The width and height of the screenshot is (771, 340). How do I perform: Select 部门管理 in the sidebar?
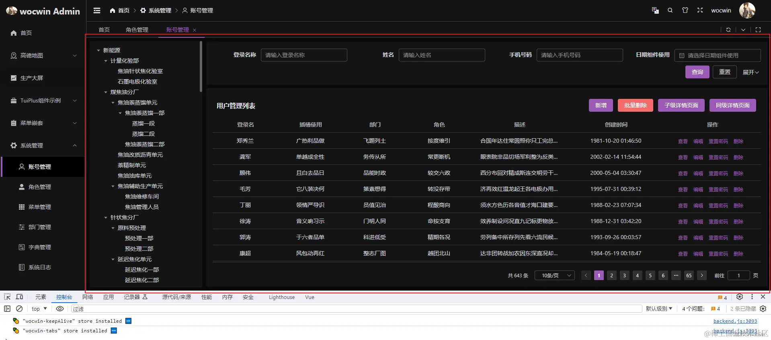[x=43, y=227]
